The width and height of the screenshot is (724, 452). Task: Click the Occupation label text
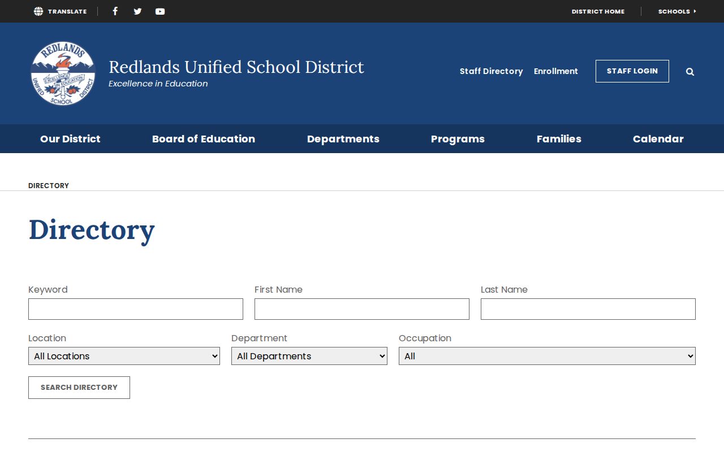[425, 338]
